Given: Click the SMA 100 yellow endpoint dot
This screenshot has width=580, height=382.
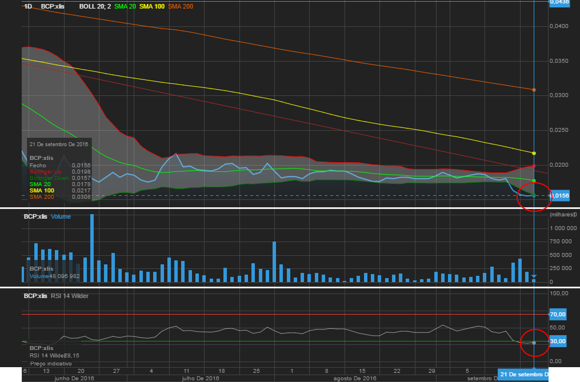Looking at the screenshot, I should click(534, 153).
